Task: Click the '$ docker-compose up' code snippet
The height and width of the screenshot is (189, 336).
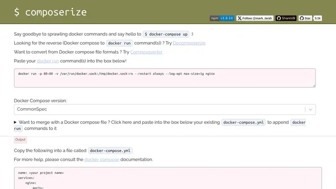Action: [166, 34]
